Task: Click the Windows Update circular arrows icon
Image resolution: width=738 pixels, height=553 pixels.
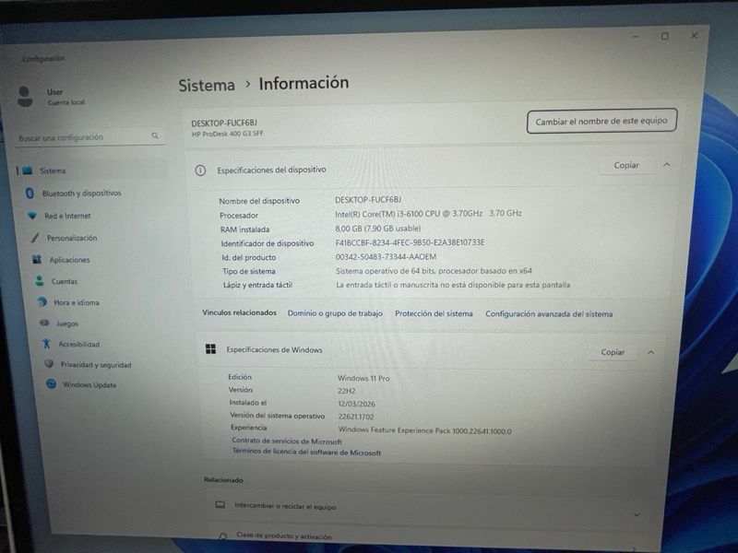Action: 51,384
